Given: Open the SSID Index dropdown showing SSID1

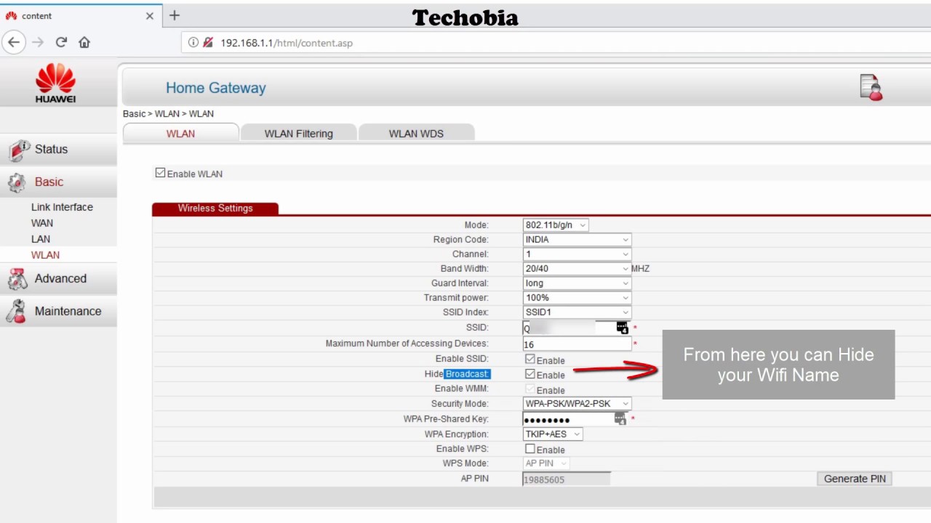Looking at the screenshot, I should (577, 312).
